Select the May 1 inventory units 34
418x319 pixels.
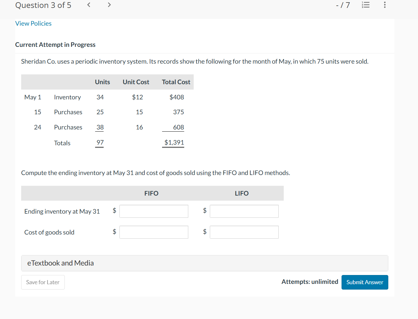pyautogui.click(x=100, y=97)
